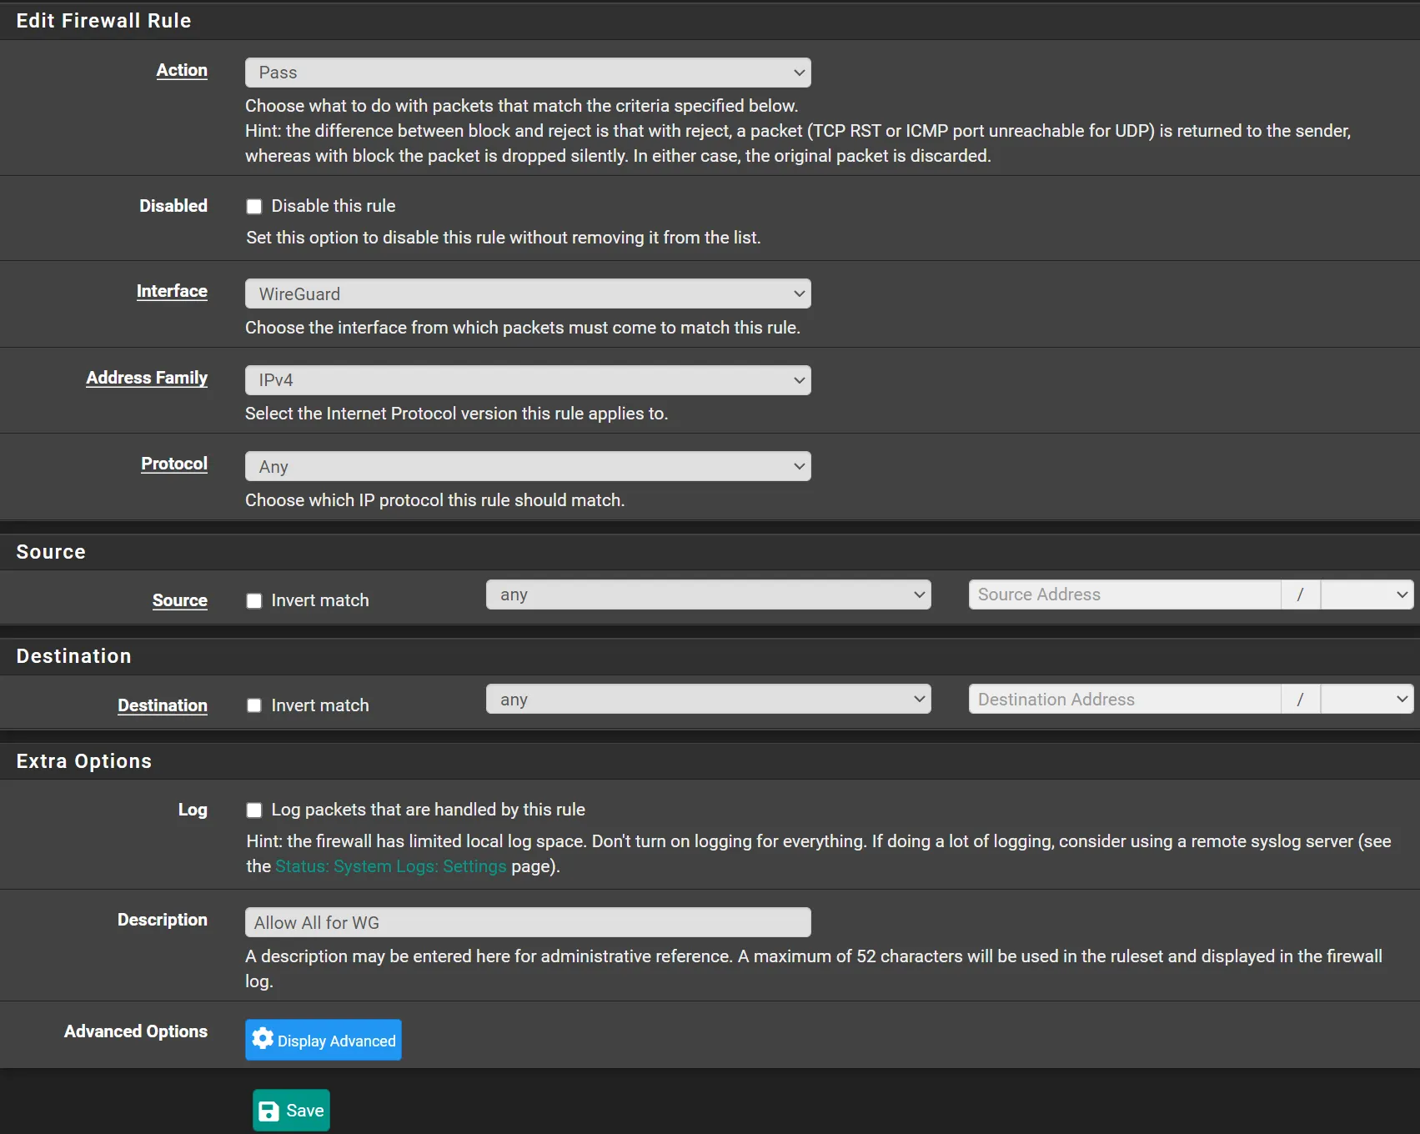
Task: Open the Source subnet mask dropdown
Action: click(1367, 595)
